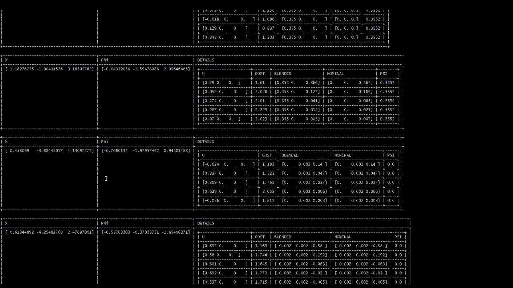Click the DETAILS header above cost 1.183 table
The height and width of the screenshot is (288, 513).
coord(206,142)
